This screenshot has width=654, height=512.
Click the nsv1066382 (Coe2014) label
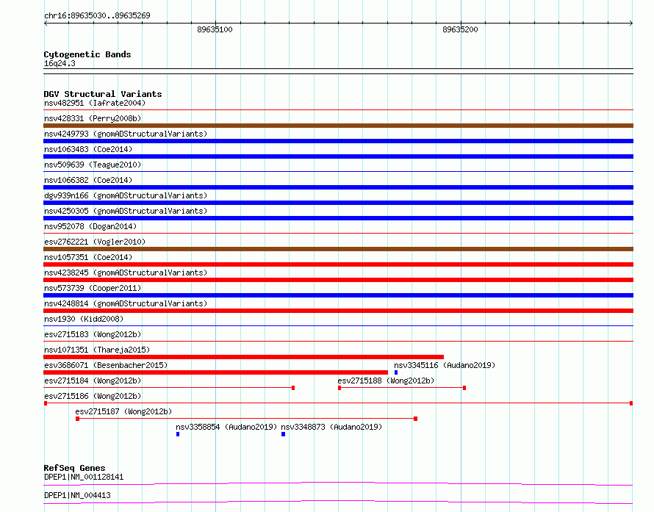click(x=88, y=180)
